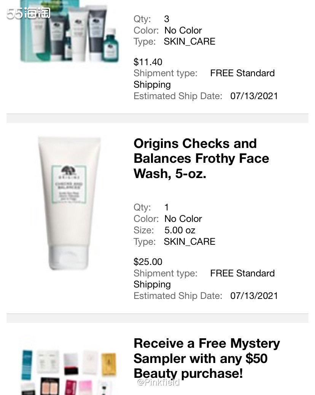315x395 pixels.
Task: Click FREE Standard Shipping text of the first item
Action: (x=204, y=79)
